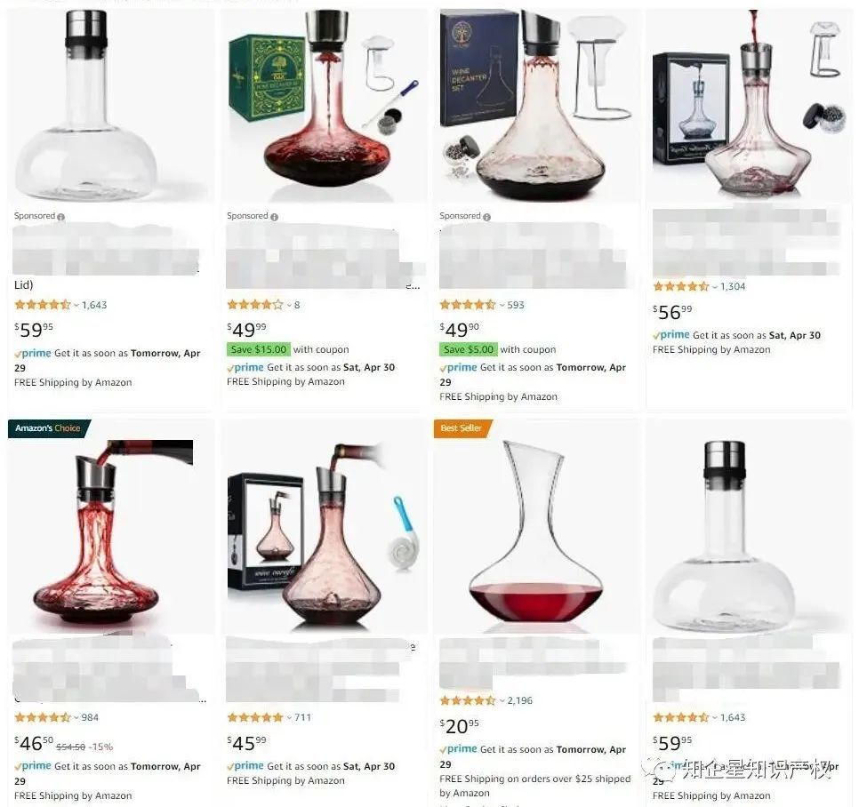This screenshot has width=859, height=807.
Task: Click Amazon's Choice badge
Action: pos(48,428)
